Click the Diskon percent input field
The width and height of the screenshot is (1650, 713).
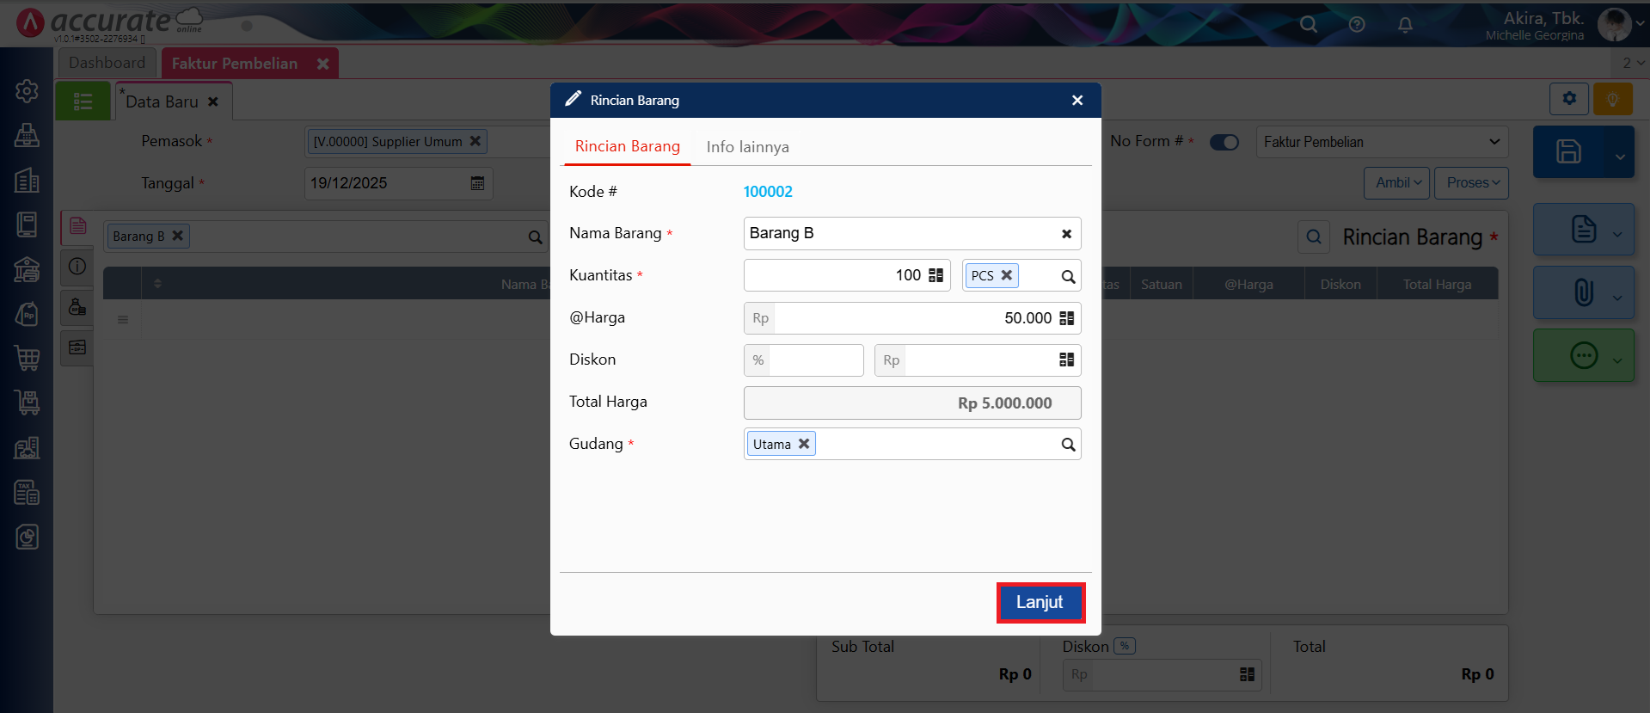tap(814, 360)
